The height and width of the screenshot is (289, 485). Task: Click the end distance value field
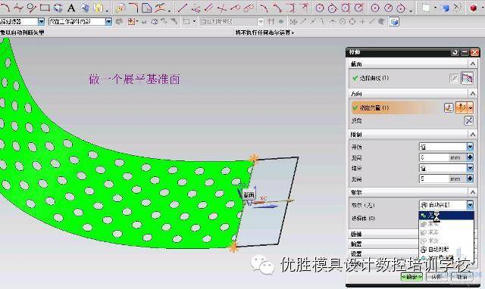434,179
